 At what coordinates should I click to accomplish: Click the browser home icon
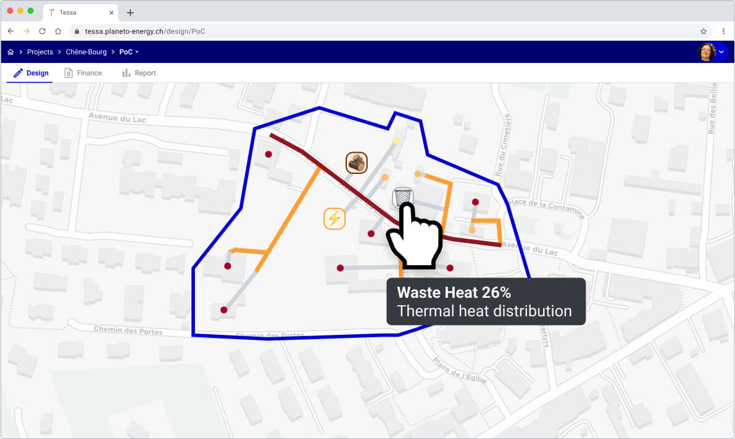click(57, 30)
